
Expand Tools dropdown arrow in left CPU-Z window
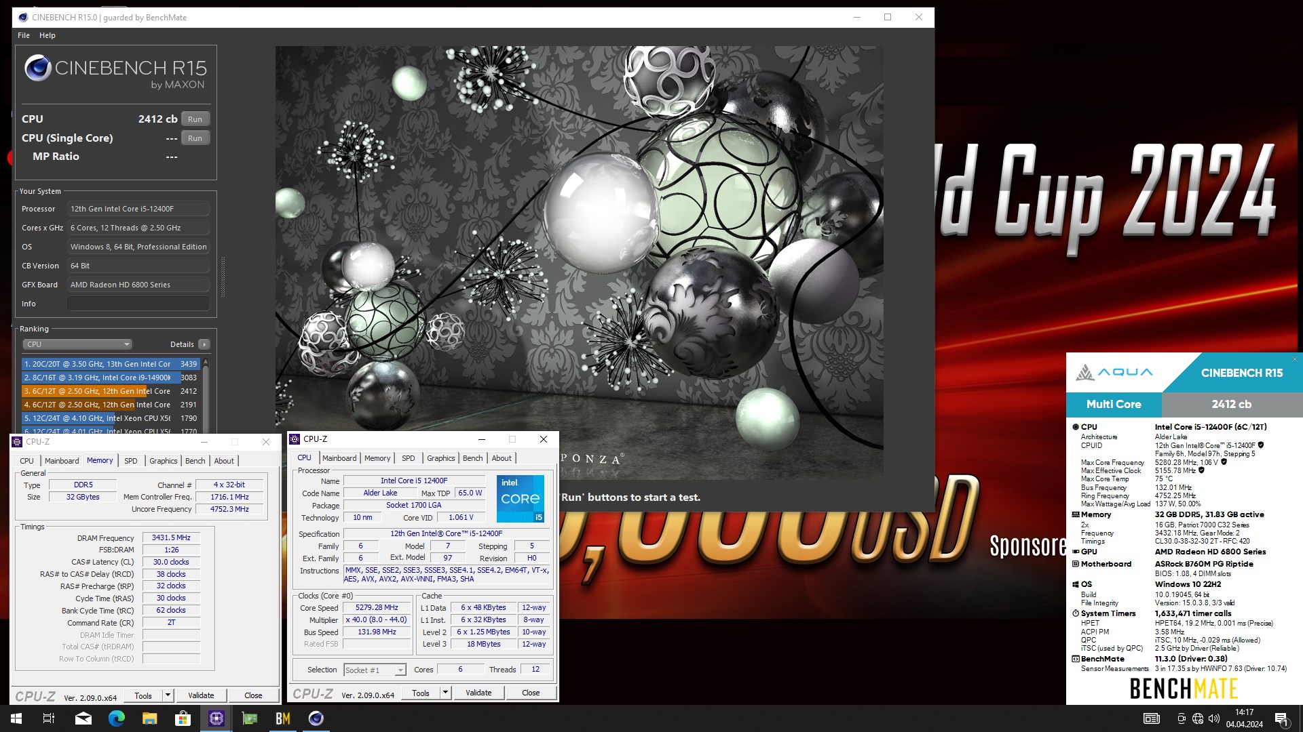(x=168, y=695)
